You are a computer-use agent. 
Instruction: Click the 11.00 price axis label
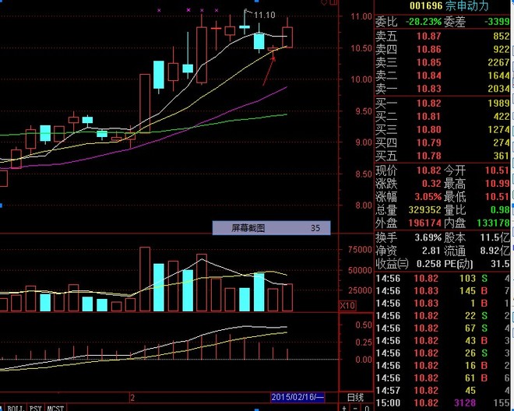361,16
